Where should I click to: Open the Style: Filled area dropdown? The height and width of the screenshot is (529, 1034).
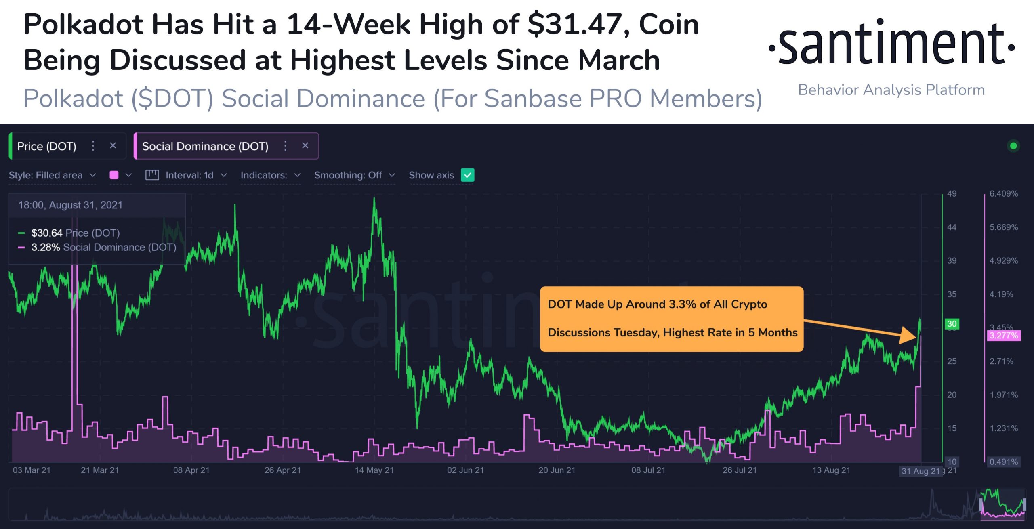click(x=52, y=175)
